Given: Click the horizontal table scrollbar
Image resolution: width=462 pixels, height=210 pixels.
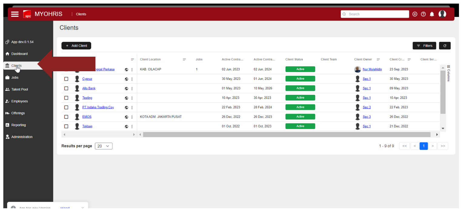Looking at the screenshot, I should point(286,135).
